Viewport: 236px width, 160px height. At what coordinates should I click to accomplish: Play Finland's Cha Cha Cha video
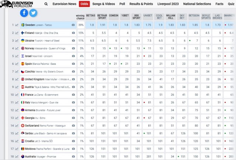coord(73,33)
